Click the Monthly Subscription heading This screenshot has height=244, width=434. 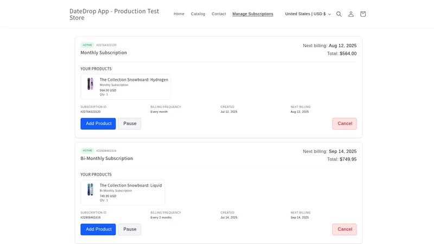[x=104, y=53]
